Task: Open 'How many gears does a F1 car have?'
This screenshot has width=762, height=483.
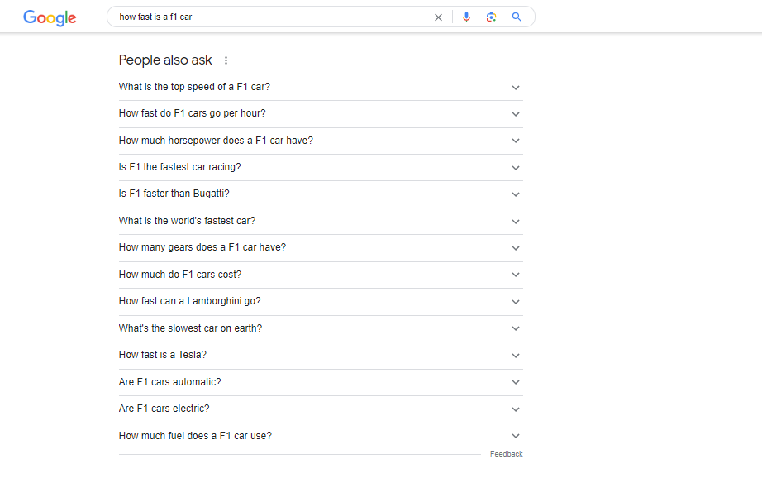Action: click(x=202, y=247)
